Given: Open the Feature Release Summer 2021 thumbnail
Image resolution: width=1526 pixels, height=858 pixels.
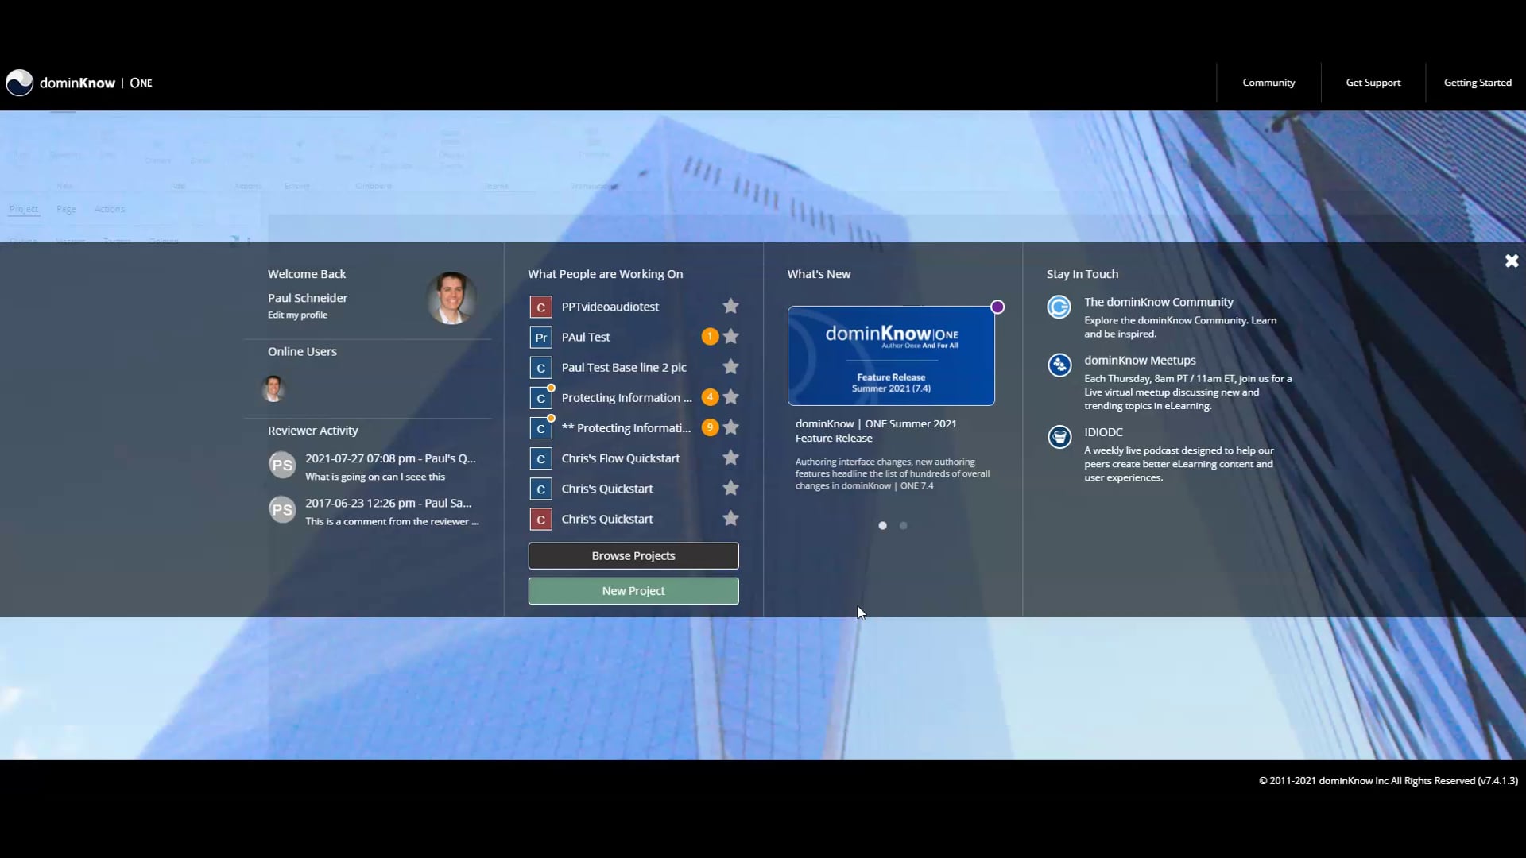Looking at the screenshot, I should pos(891,356).
